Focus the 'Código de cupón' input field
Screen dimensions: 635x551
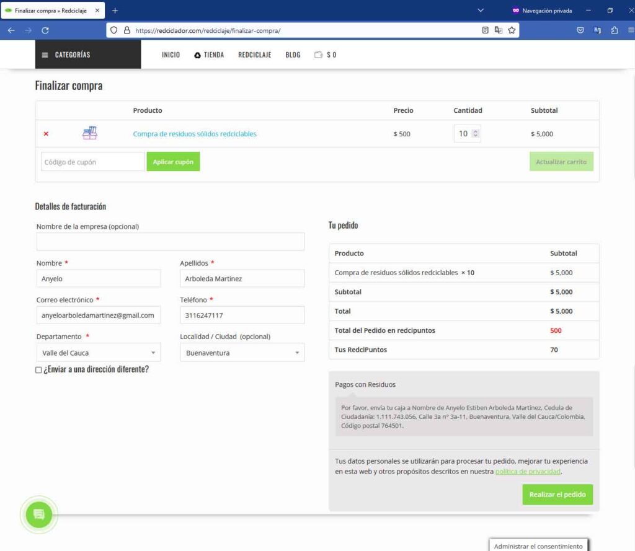click(x=92, y=162)
